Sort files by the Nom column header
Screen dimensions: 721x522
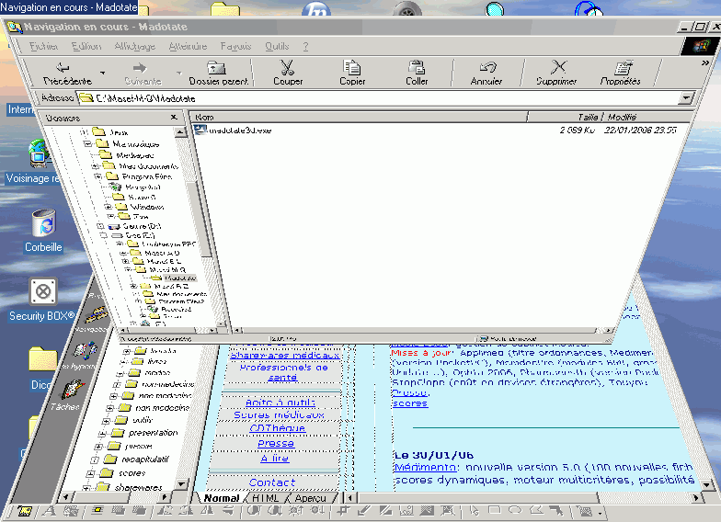click(359, 117)
